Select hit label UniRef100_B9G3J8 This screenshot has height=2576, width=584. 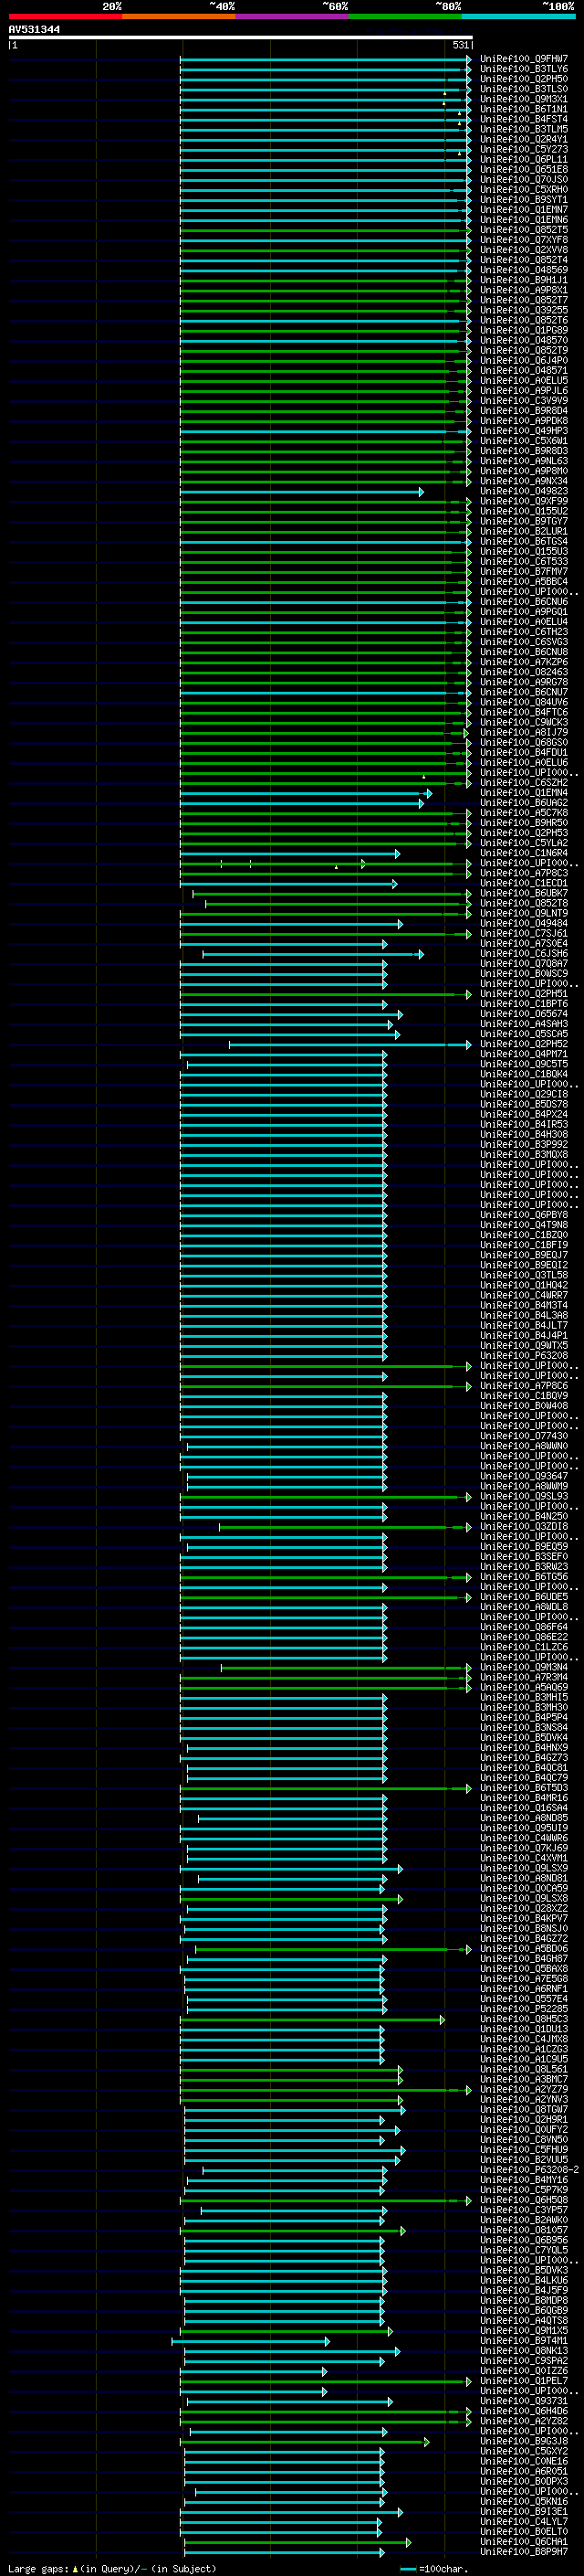tap(524, 2441)
